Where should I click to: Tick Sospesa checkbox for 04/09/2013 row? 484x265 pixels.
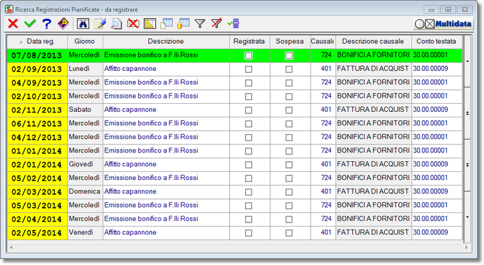[289, 83]
